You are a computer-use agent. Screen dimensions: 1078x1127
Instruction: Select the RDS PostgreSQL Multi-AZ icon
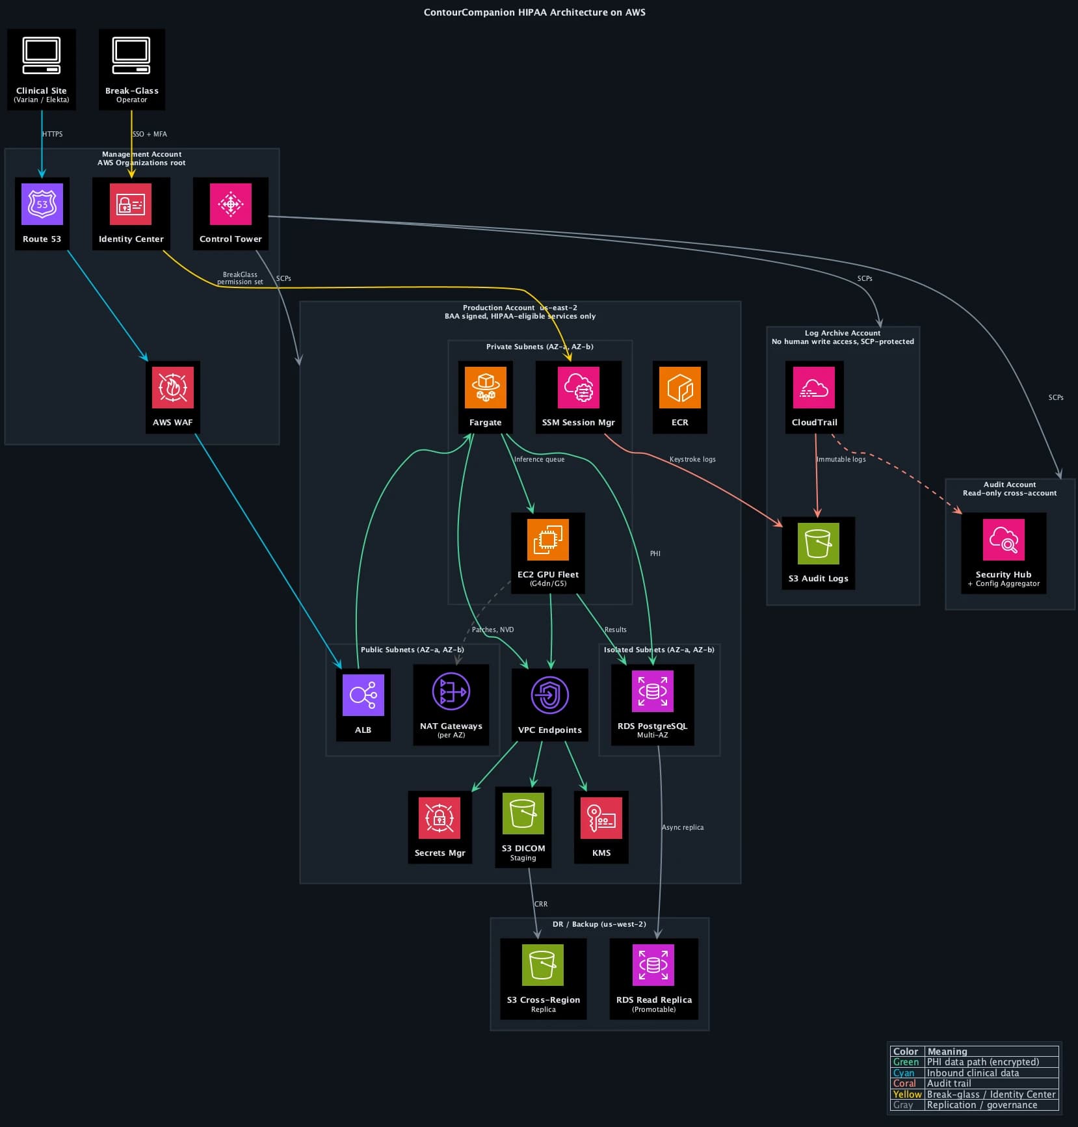(x=653, y=691)
